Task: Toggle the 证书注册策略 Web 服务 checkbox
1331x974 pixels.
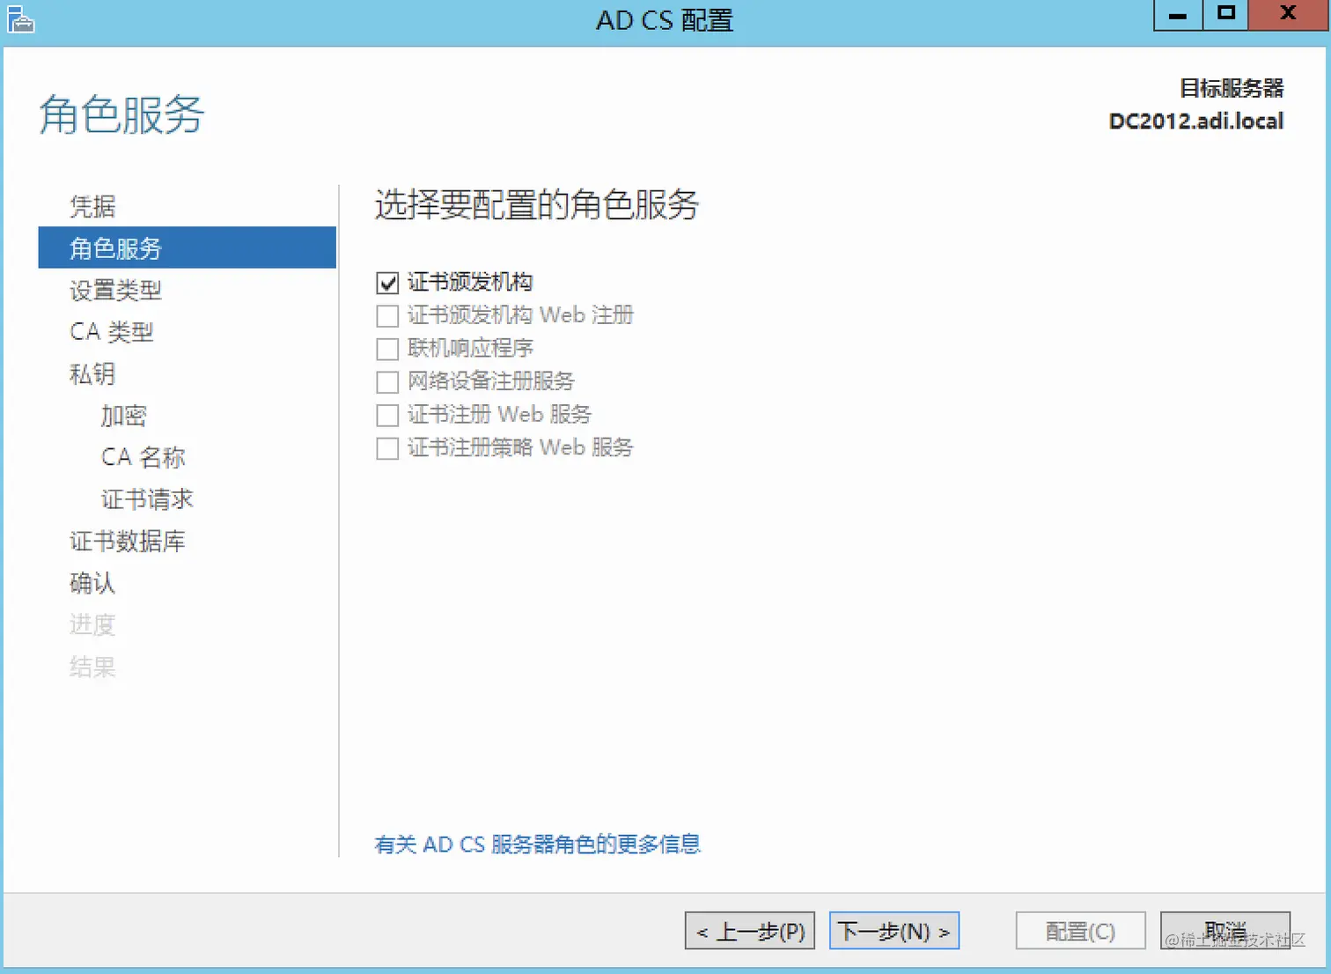Action: (387, 448)
